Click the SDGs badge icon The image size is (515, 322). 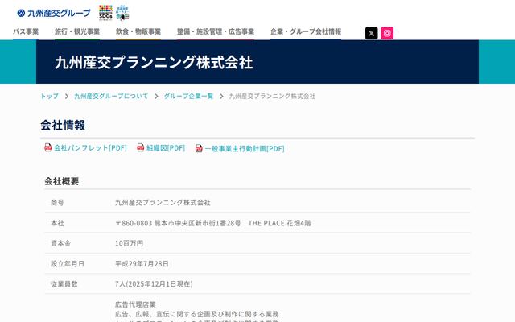coord(105,13)
